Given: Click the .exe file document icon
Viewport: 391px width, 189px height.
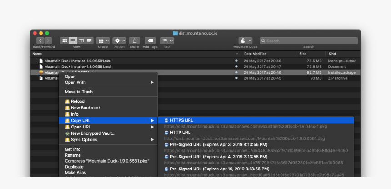Looking at the screenshot, I should click(x=41, y=61).
